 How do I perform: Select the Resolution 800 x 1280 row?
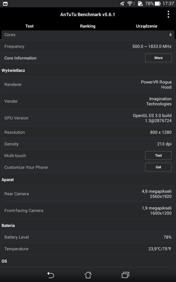click(x=88, y=133)
